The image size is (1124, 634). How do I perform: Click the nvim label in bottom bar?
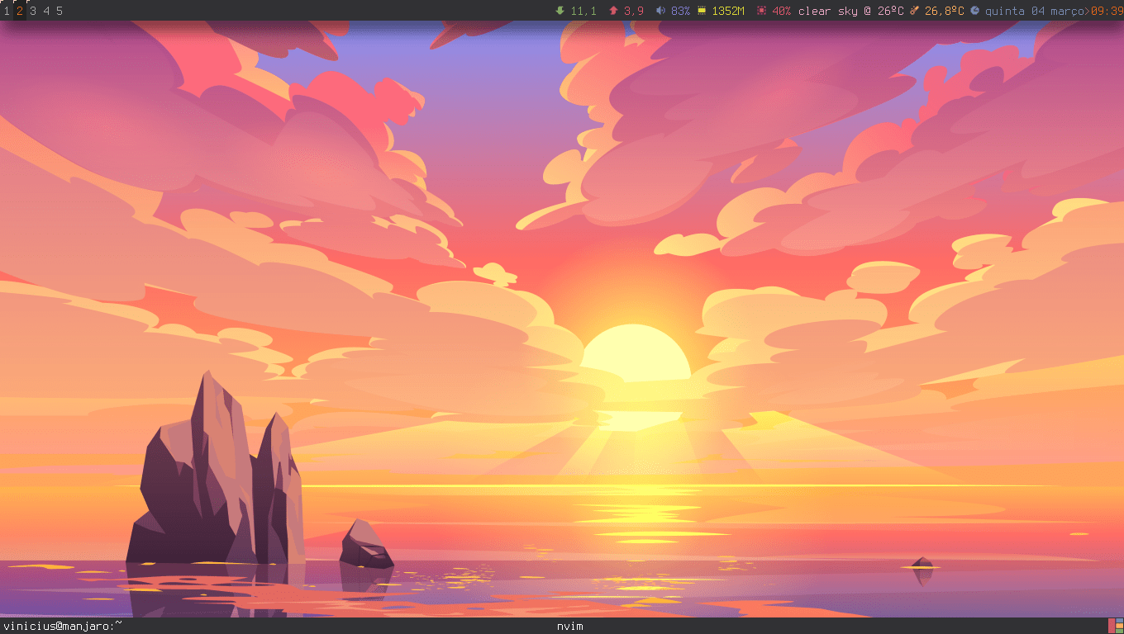(x=570, y=626)
